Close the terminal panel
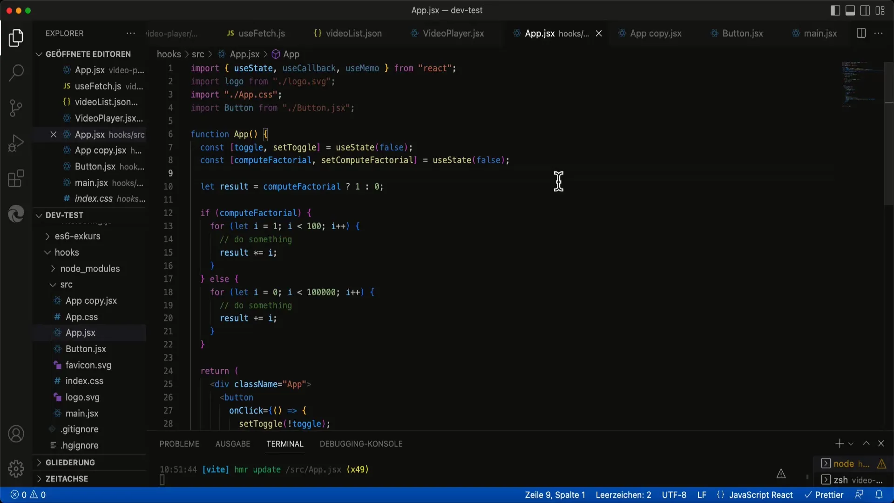The width and height of the screenshot is (894, 503). (x=881, y=444)
